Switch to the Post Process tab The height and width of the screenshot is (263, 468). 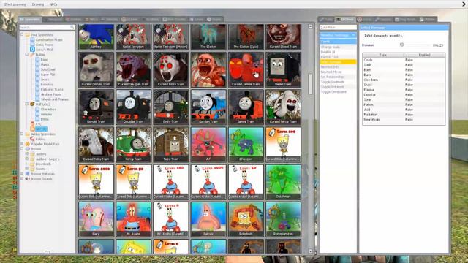pos(174,20)
